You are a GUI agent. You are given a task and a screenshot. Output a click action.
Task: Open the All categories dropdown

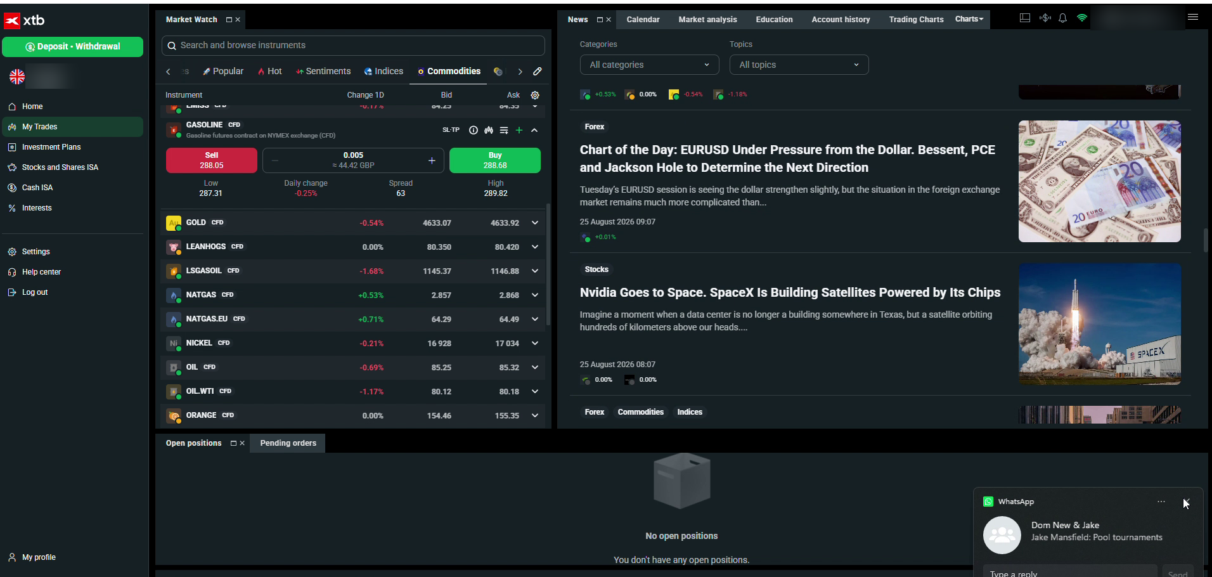point(649,65)
